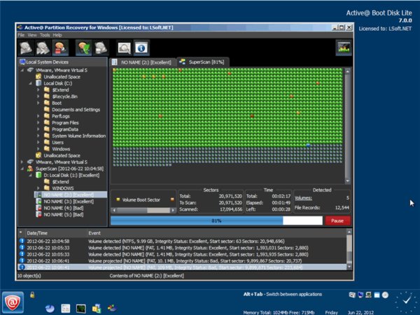
Task: Expand the WINDOWS folder under SuperScan
Action: click(38, 188)
